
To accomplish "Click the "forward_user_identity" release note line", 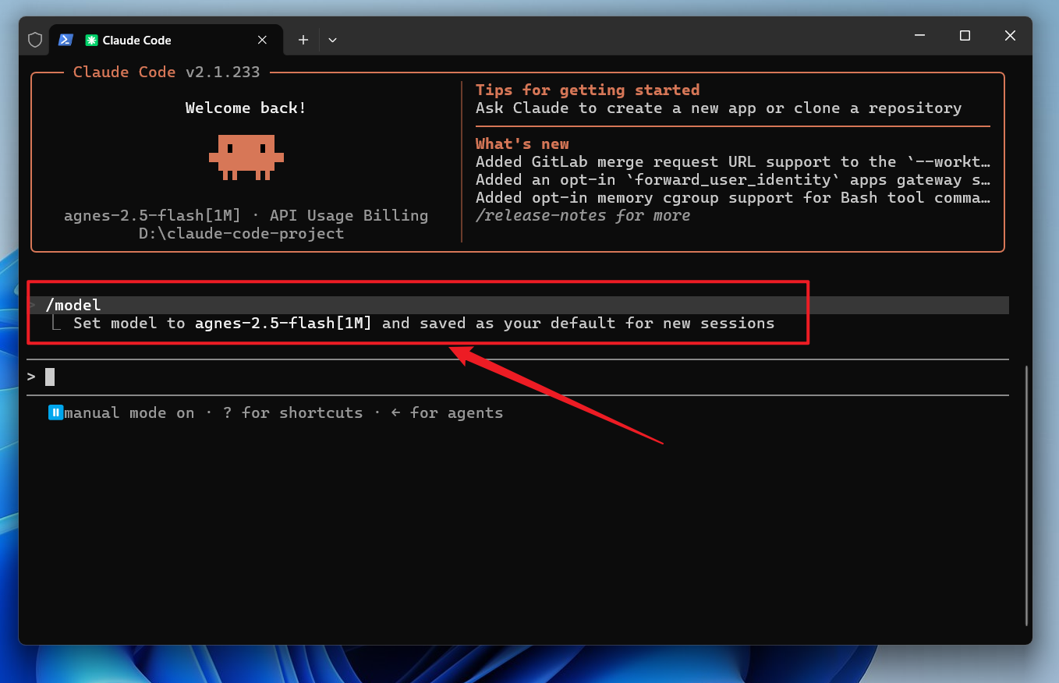I will (734, 179).
